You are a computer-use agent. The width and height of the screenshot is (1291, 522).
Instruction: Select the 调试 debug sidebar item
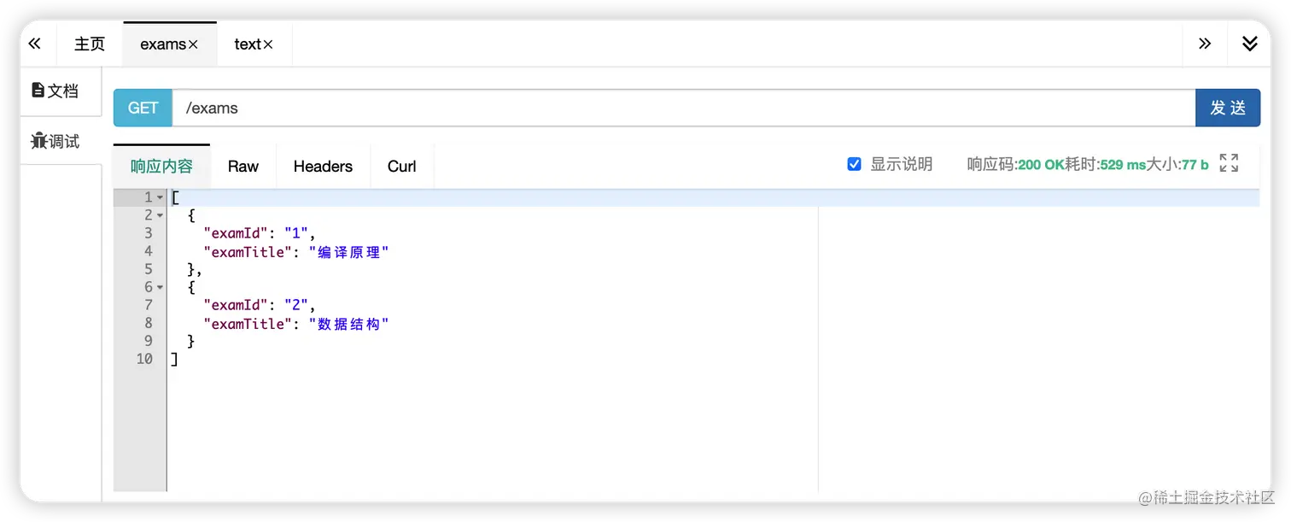coord(55,141)
